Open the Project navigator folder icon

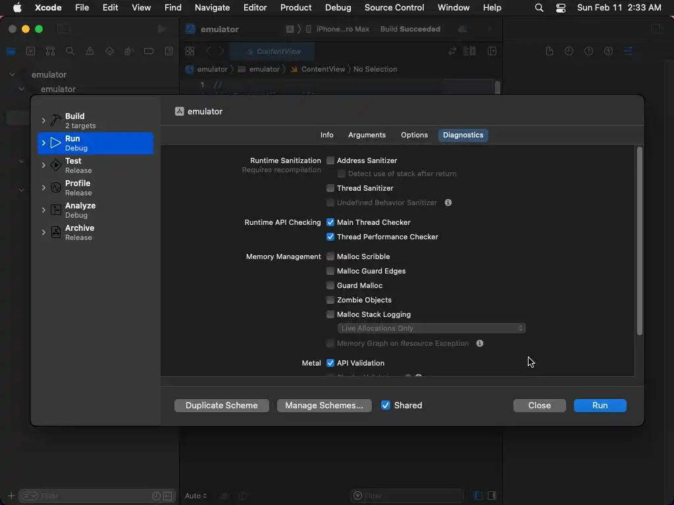click(x=11, y=51)
